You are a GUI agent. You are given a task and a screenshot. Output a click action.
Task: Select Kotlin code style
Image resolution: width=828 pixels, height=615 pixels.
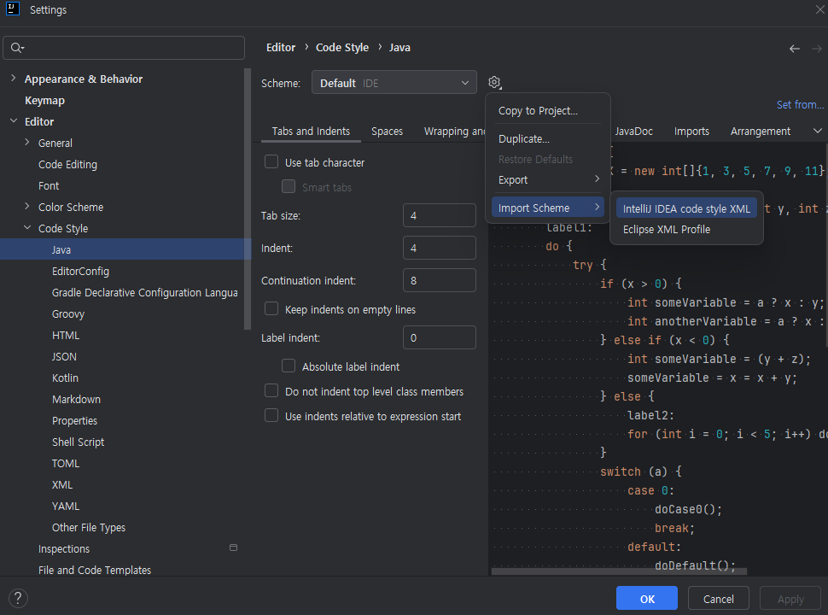click(65, 378)
